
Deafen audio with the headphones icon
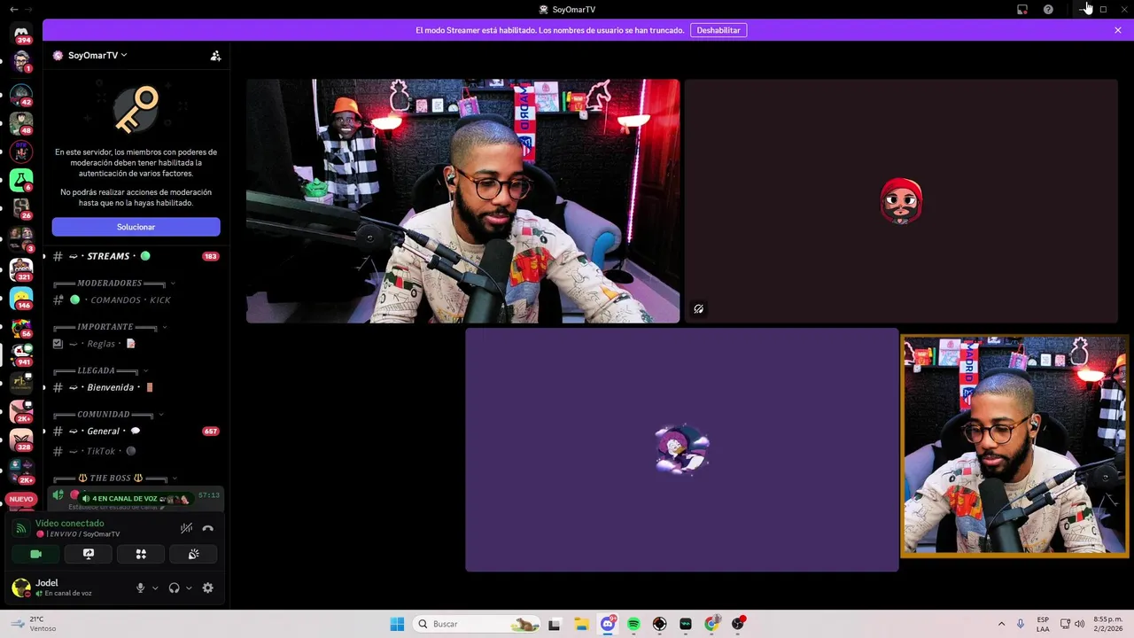pos(174,587)
